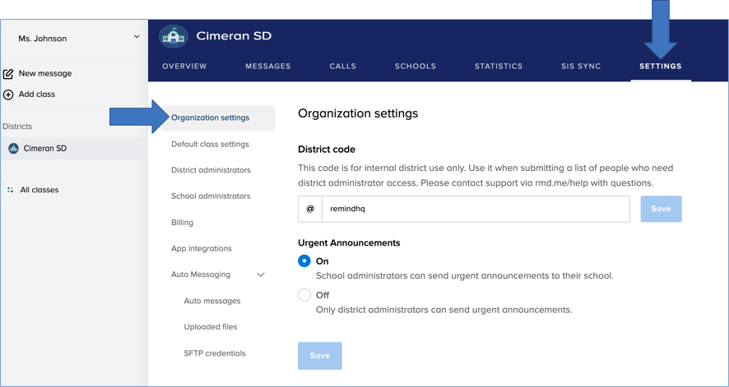Open the Ms. Johnson account dropdown

[x=137, y=36]
